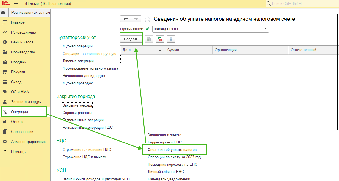
Task: Open the Корректировки ЕНС link
Action: coord(165,142)
